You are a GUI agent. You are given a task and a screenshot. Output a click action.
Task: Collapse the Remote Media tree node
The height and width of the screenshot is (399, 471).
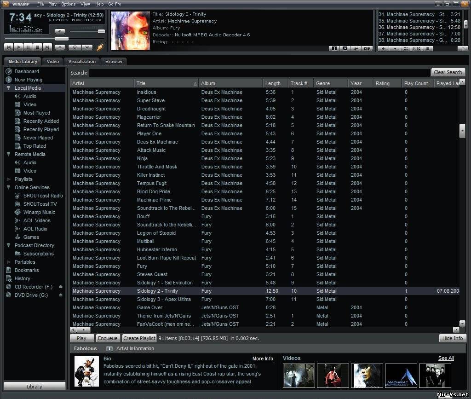coord(8,154)
